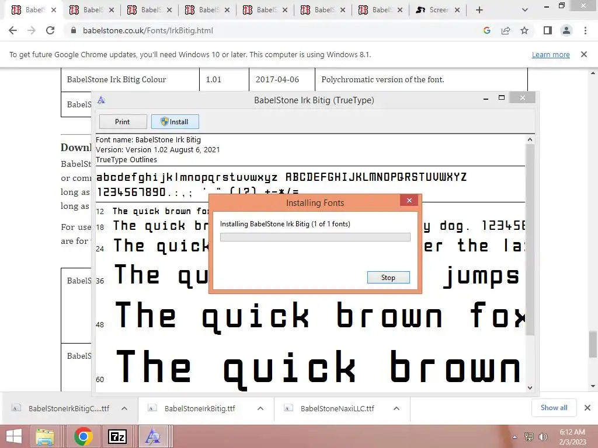
Task: Toggle Chrome side panel icon
Action: point(548,30)
